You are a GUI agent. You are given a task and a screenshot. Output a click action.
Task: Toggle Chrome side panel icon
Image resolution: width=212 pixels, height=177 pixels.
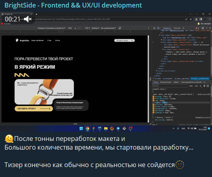point(201,19)
